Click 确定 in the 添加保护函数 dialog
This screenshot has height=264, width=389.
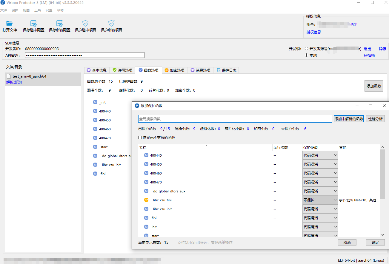tap(375, 242)
